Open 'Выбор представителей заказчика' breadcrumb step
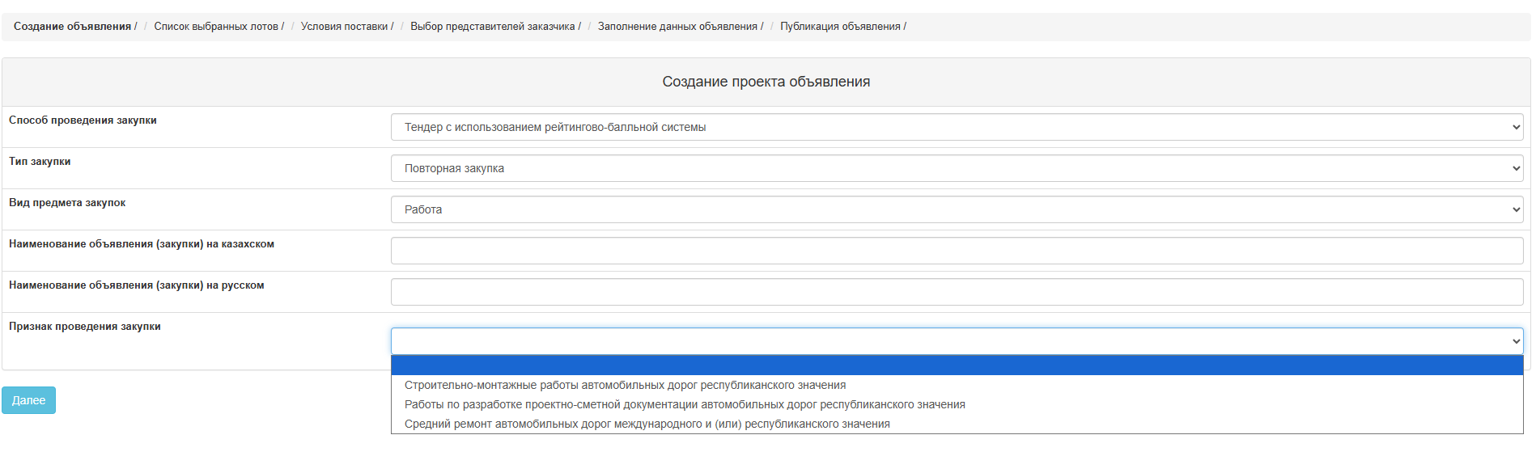 click(492, 27)
